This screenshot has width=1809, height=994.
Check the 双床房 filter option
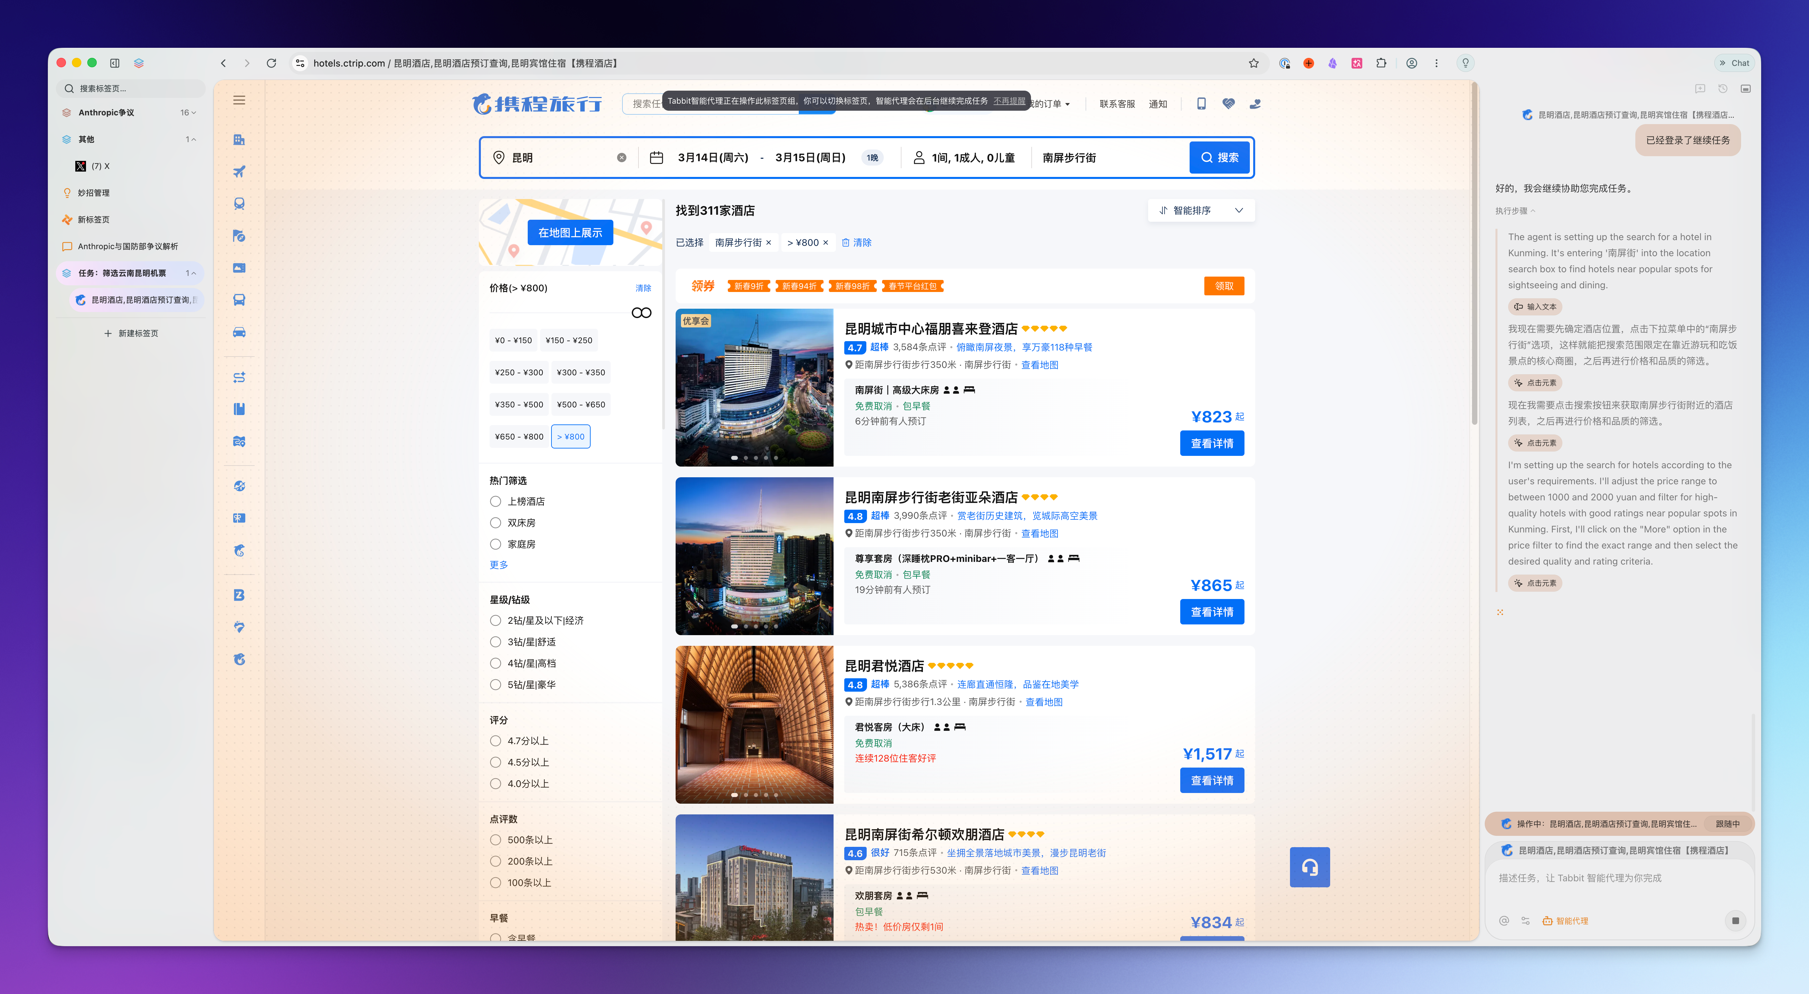(x=496, y=523)
